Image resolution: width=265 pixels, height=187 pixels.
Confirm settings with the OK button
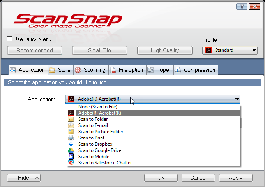click(161, 178)
